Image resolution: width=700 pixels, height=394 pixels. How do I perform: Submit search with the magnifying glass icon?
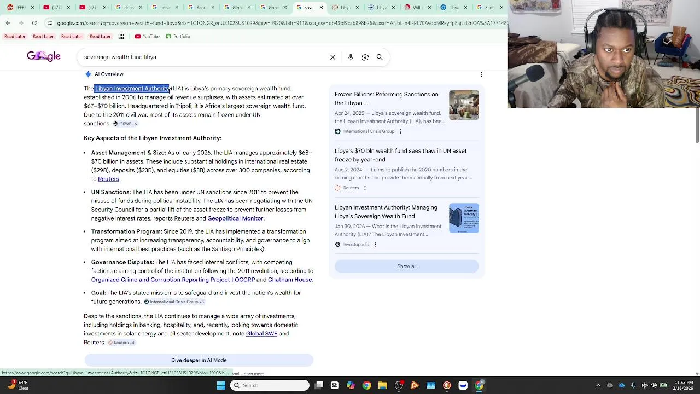pyautogui.click(x=380, y=57)
